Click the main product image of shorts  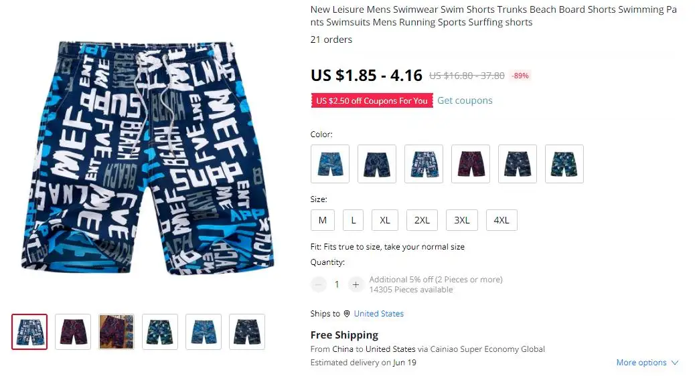pos(148,157)
